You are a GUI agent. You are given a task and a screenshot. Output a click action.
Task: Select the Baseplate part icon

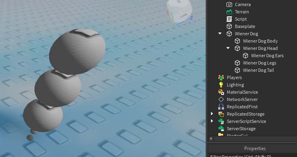(x=229, y=26)
